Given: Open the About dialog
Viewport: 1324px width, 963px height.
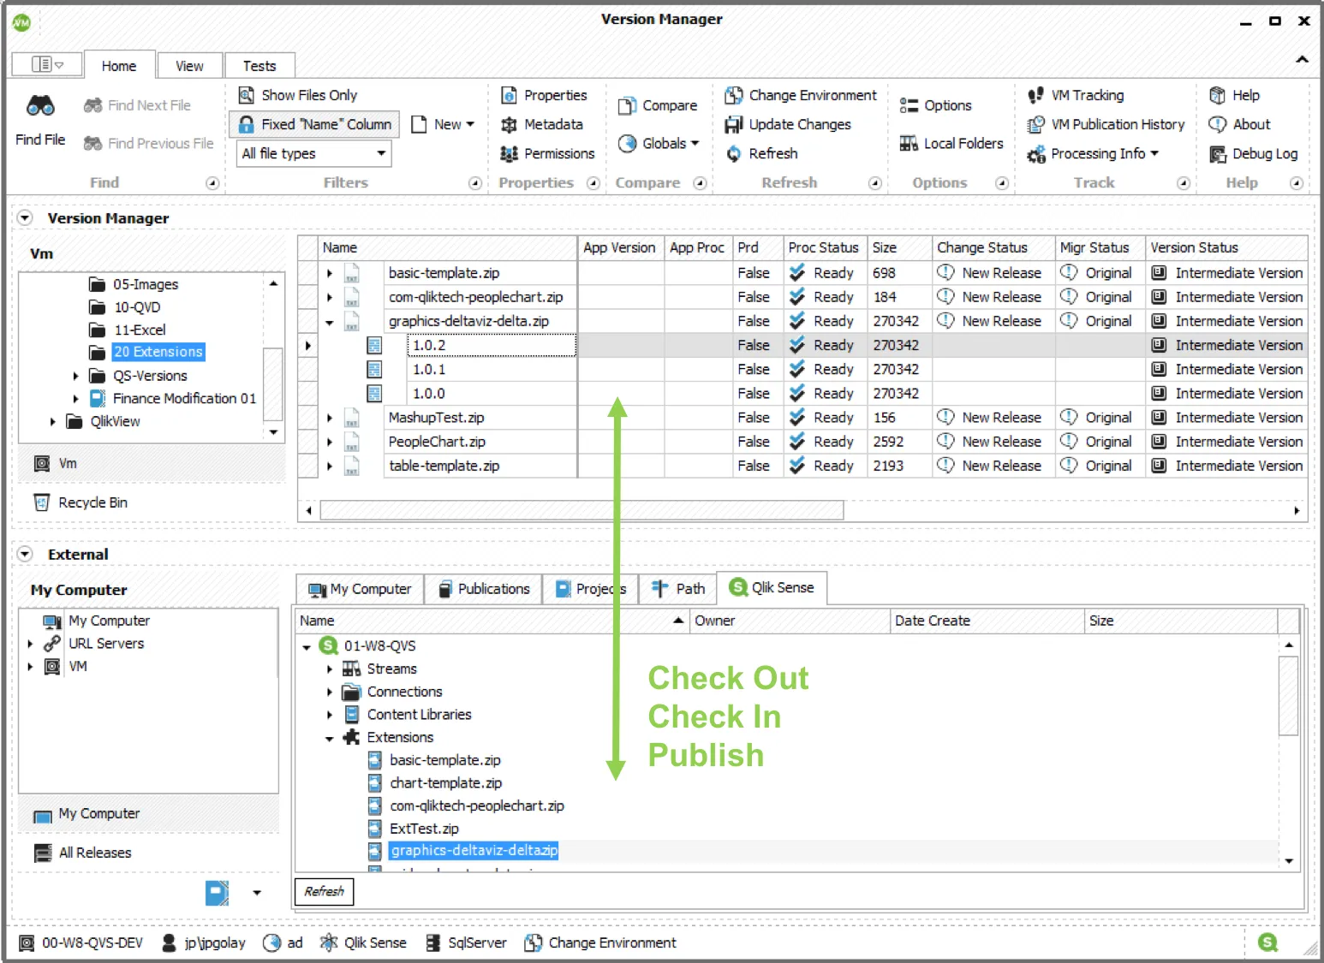Looking at the screenshot, I should [1239, 124].
